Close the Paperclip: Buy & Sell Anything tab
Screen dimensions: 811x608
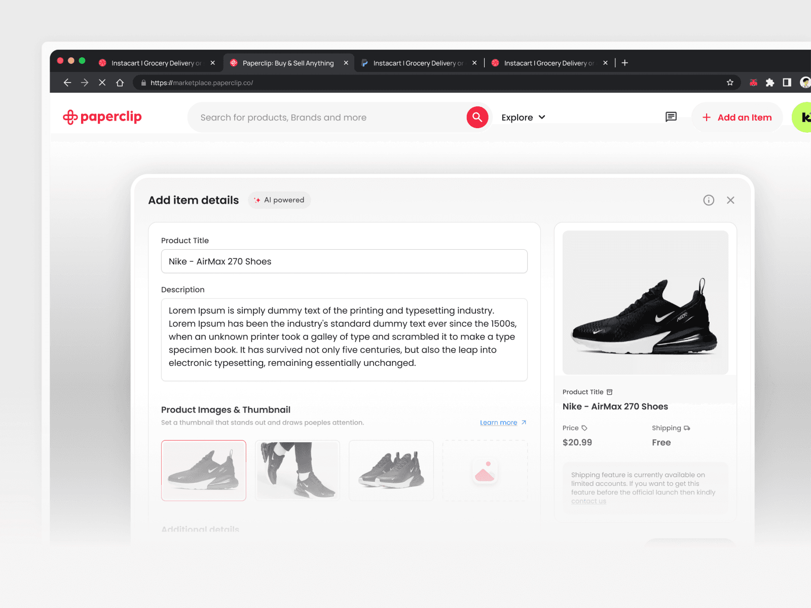click(346, 63)
